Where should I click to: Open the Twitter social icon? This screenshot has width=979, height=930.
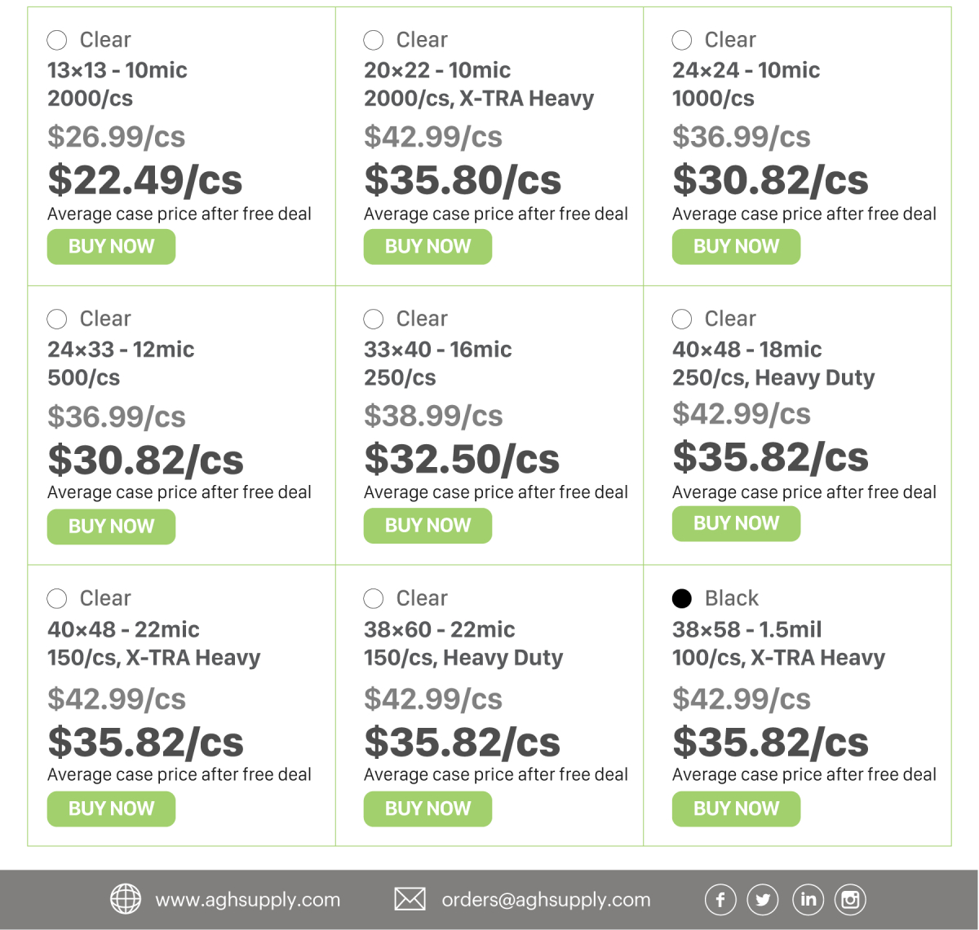pos(763,900)
